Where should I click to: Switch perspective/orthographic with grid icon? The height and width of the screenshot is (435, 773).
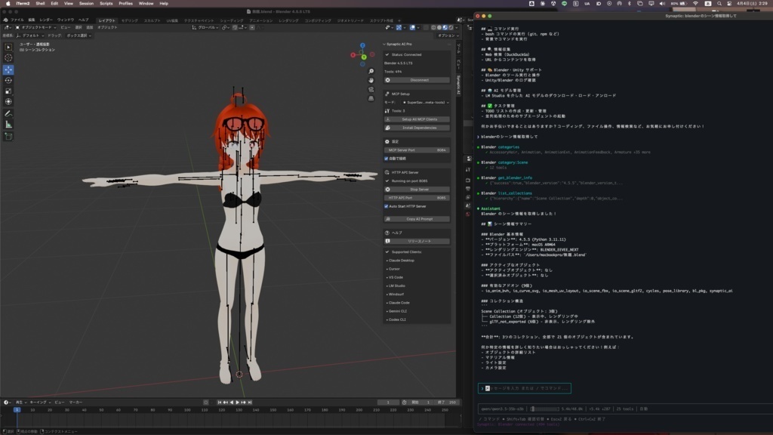click(x=371, y=97)
